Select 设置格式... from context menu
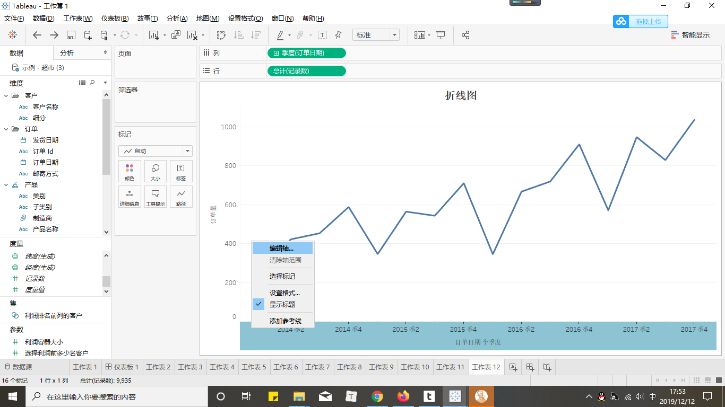The height and width of the screenshot is (407, 725). (282, 293)
